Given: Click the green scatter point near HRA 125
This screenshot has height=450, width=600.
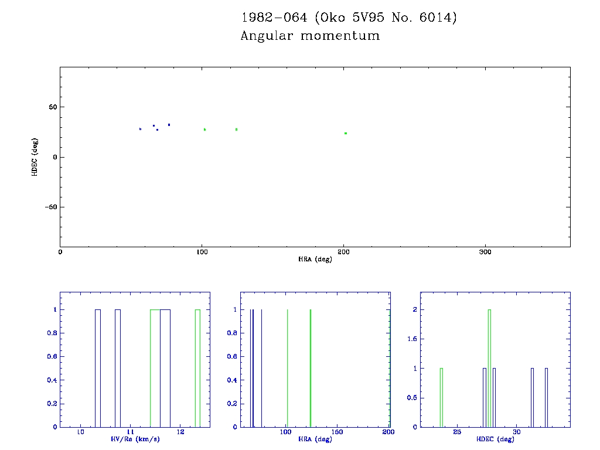Looking at the screenshot, I should pos(236,129).
